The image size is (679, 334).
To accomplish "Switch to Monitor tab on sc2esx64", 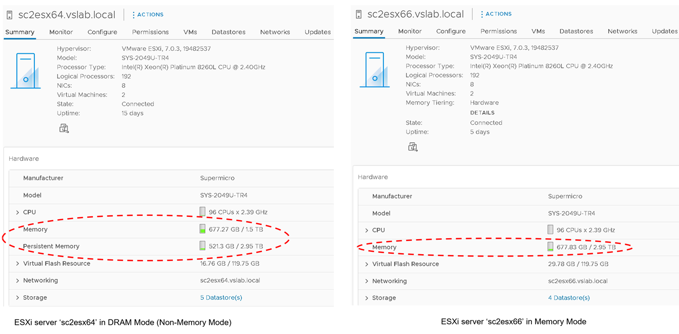I will coord(61,32).
